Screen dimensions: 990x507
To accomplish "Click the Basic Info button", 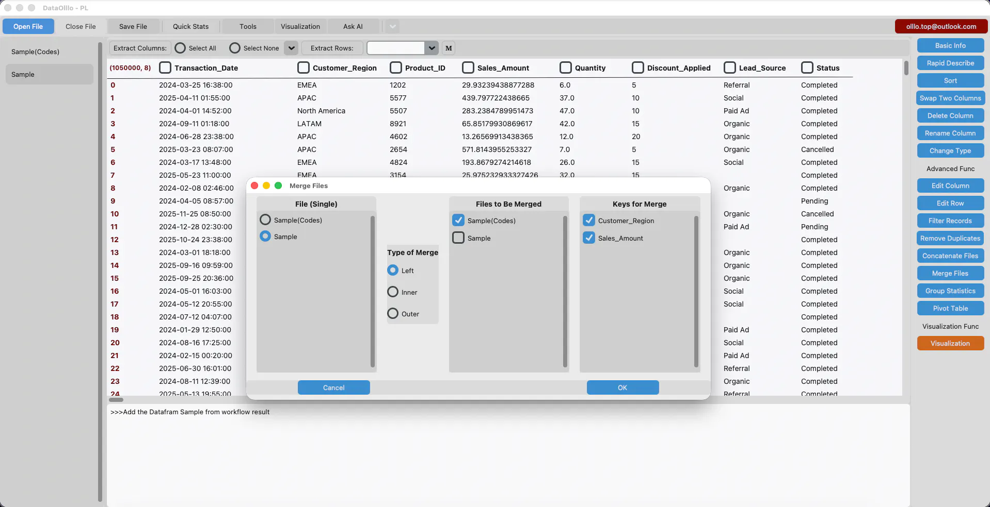I will coord(950,45).
